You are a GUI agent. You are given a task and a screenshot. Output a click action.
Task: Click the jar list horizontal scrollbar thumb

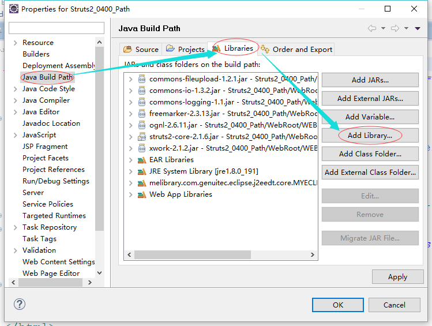click(193, 254)
